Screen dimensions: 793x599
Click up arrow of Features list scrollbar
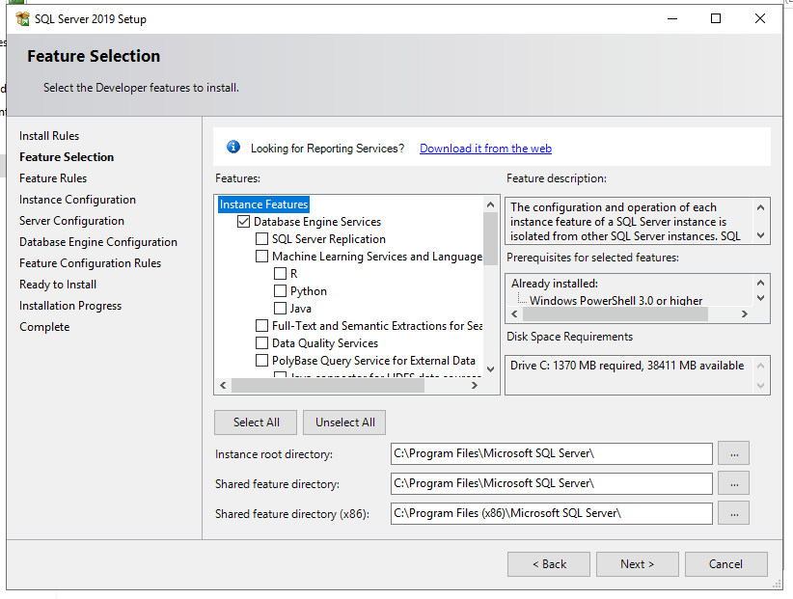click(490, 204)
